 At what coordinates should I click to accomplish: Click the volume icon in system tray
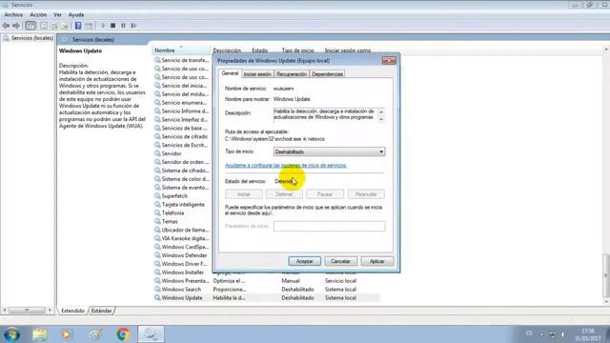(563, 334)
